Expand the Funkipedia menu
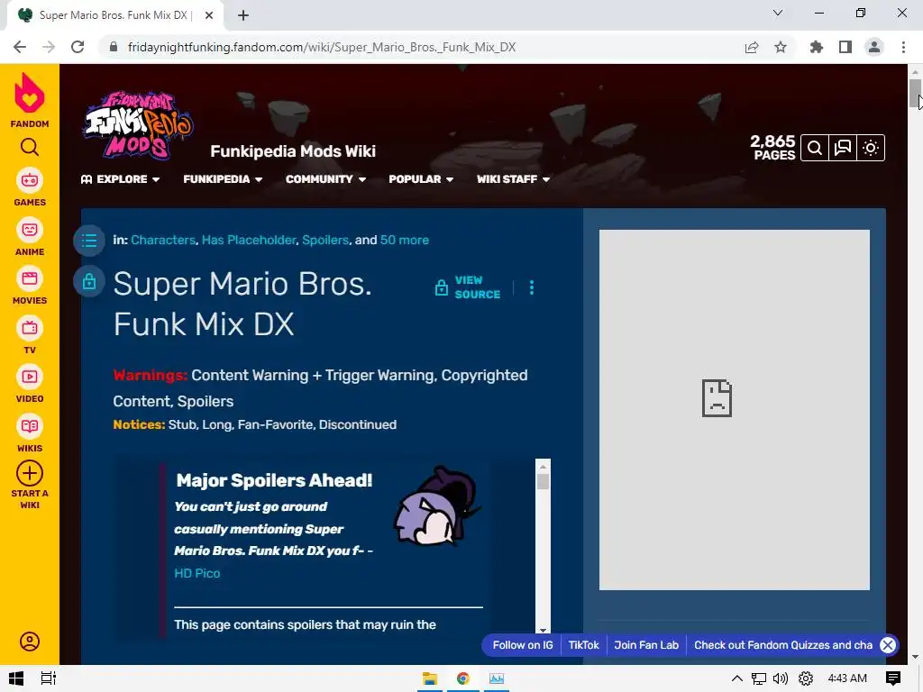The width and height of the screenshot is (923, 692). coord(223,179)
